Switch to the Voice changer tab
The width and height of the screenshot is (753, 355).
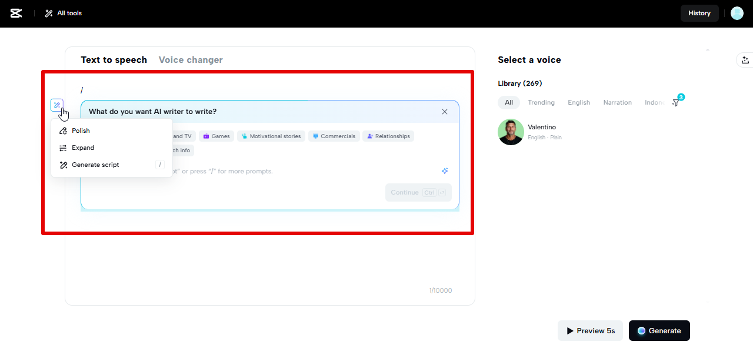[191, 59]
